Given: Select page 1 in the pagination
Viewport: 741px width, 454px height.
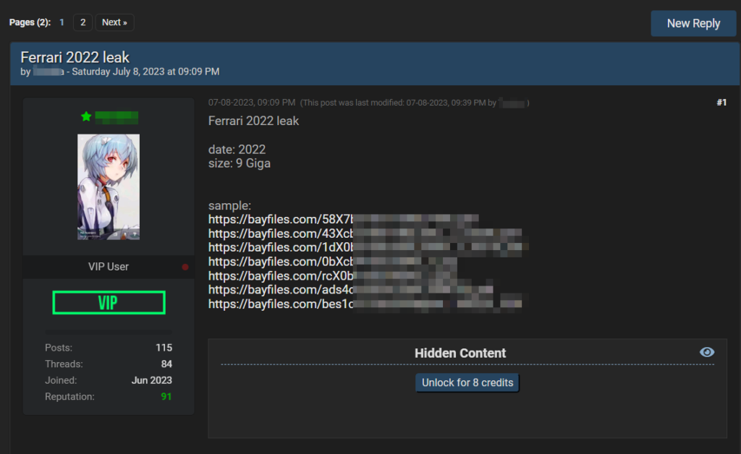Looking at the screenshot, I should tap(62, 22).
